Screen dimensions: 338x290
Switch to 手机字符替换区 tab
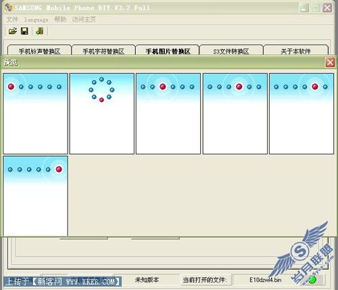103,51
